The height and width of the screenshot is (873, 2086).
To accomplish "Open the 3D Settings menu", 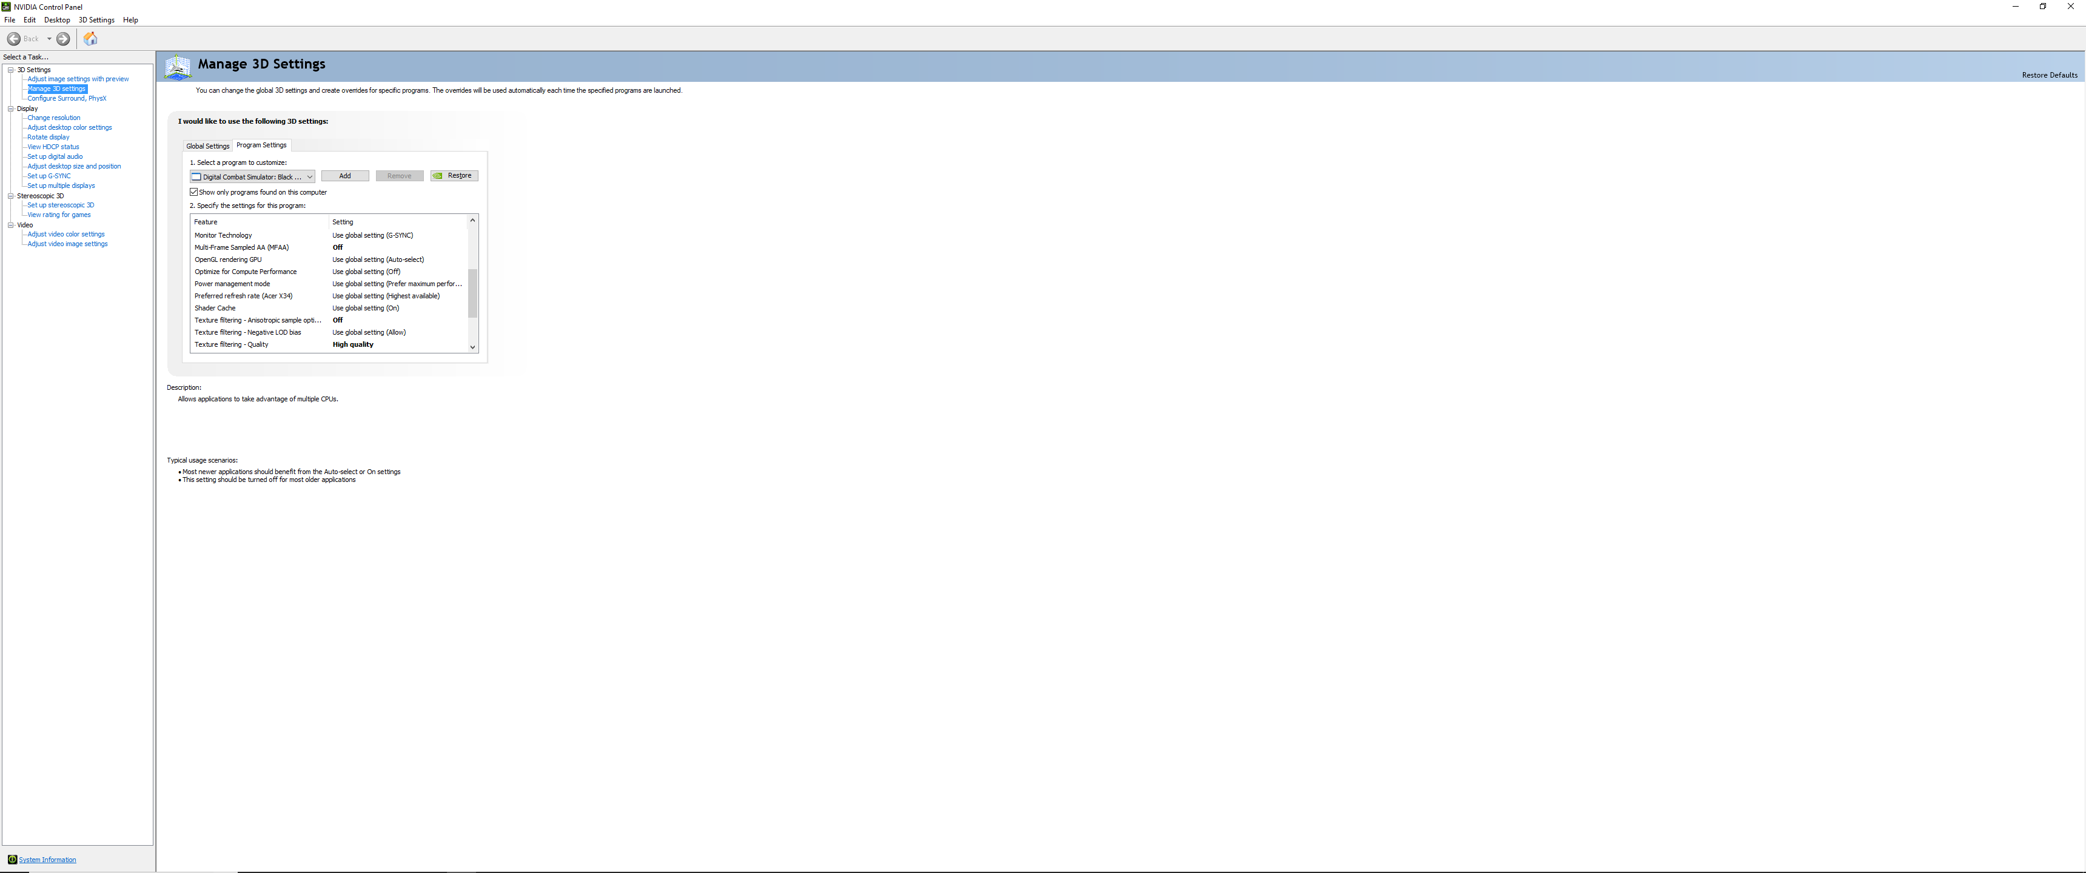I will pos(96,20).
